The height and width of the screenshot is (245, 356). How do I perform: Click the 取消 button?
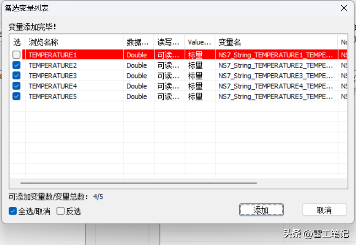(x=324, y=210)
